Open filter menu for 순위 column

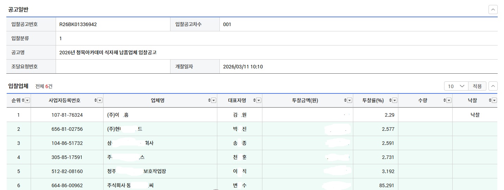[27, 100]
